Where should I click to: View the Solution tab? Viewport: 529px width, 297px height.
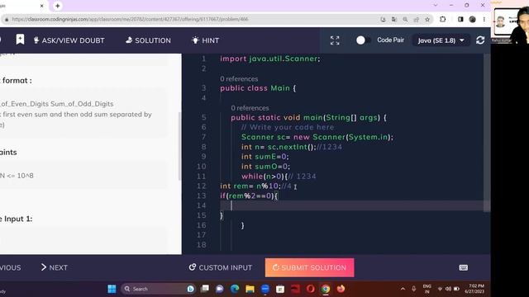click(148, 40)
